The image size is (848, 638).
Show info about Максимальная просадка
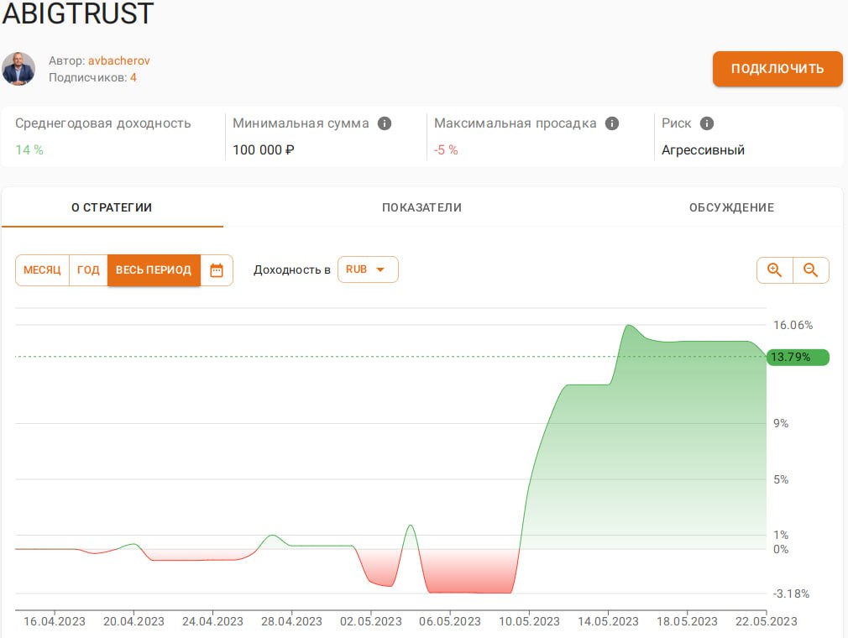[612, 123]
